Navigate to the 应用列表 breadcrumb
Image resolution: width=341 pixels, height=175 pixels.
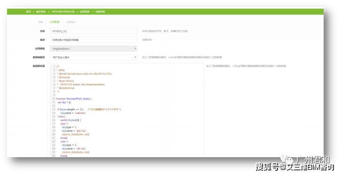85,12
